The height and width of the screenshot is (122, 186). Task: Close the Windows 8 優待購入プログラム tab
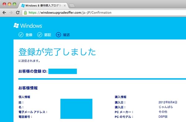65,6
